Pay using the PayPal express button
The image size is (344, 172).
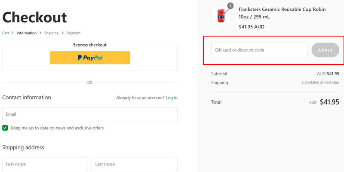click(90, 58)
